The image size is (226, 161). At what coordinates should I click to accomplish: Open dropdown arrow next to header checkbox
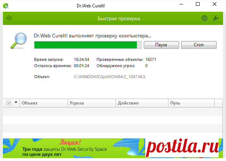pyautogui.click(x=16, y=102)
